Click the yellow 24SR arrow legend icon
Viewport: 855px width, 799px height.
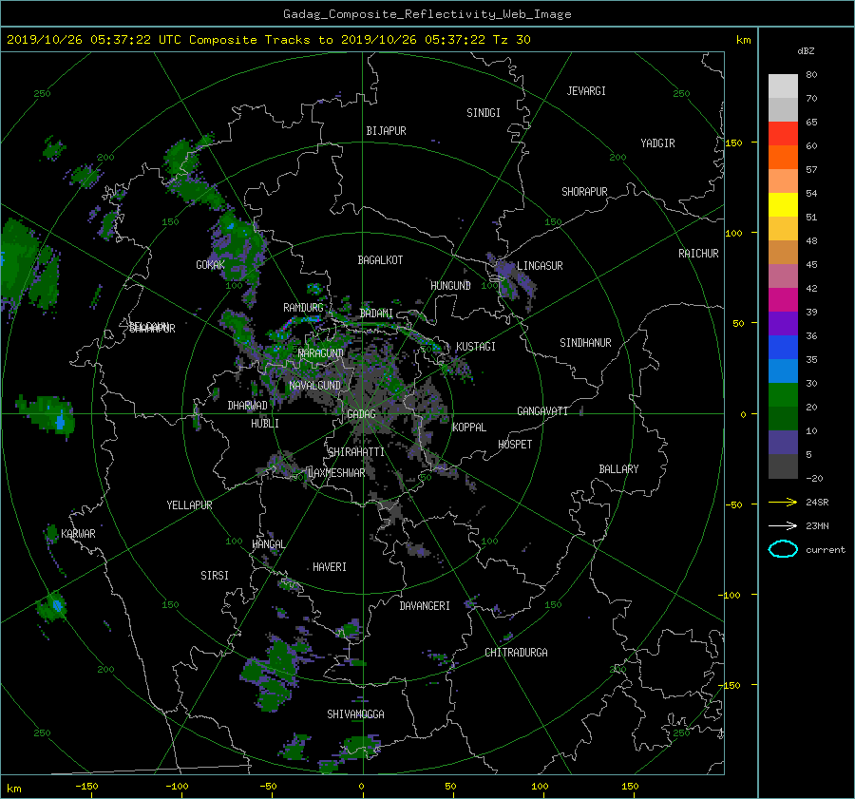pos(783,502)
